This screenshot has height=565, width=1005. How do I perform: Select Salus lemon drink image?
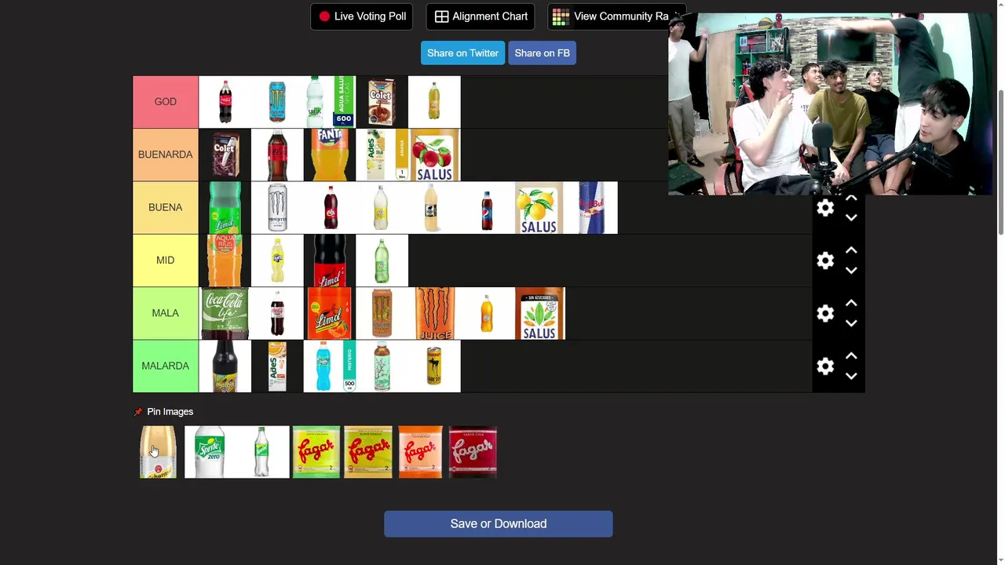click(x=539, y=207)
